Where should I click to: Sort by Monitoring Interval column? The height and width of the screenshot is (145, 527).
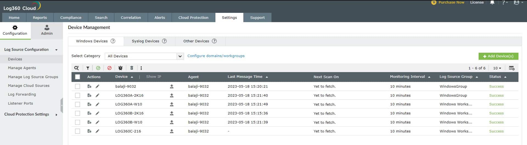coord(410,77)
